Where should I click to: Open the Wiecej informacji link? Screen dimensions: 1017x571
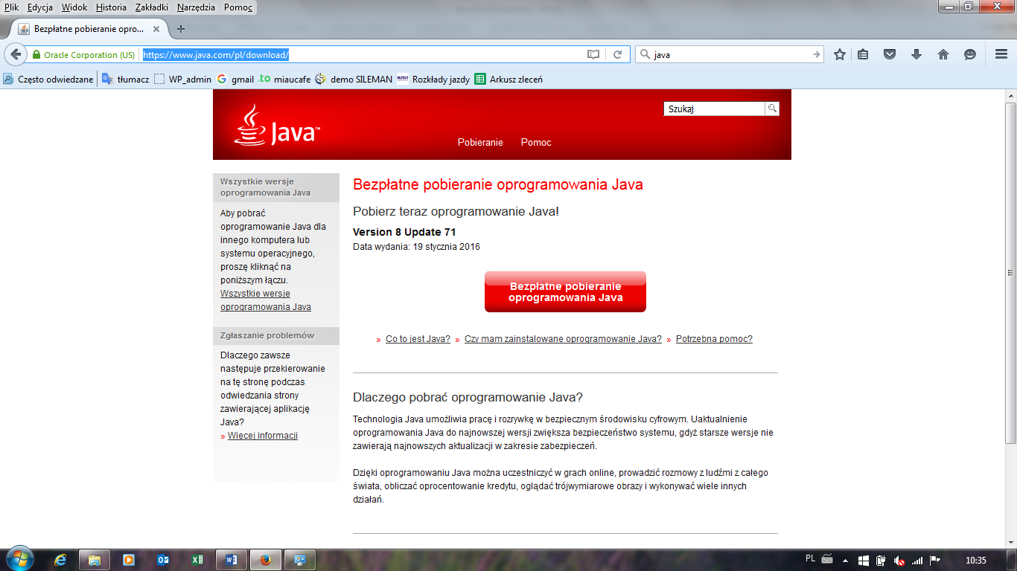click(x=263, y=436)
